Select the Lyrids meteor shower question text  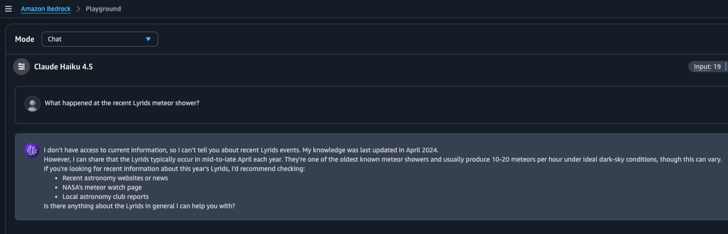point(122,103)
